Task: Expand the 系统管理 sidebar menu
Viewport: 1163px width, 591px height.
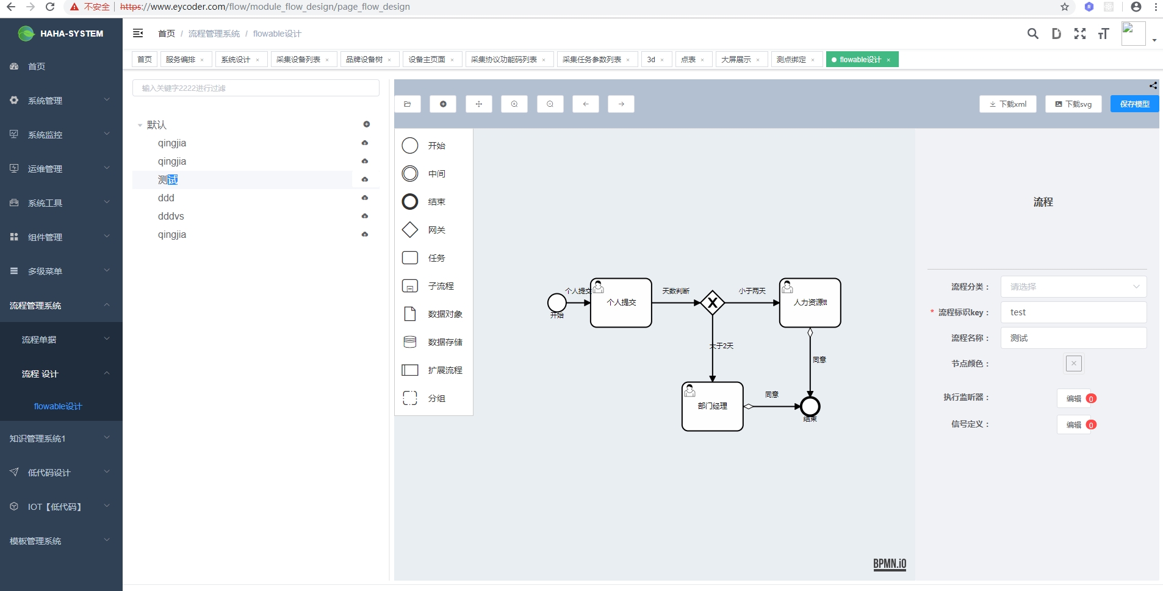Action: pyautogui.click(x=61, y=101)
